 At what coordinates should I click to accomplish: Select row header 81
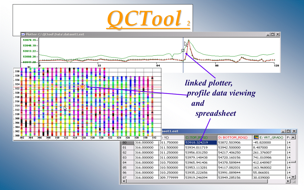[x=127, y=148]
